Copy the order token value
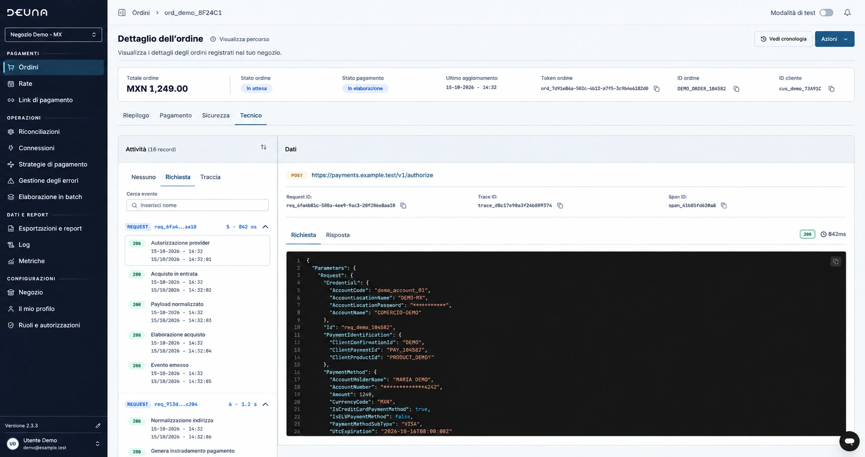 coord(656,89)
